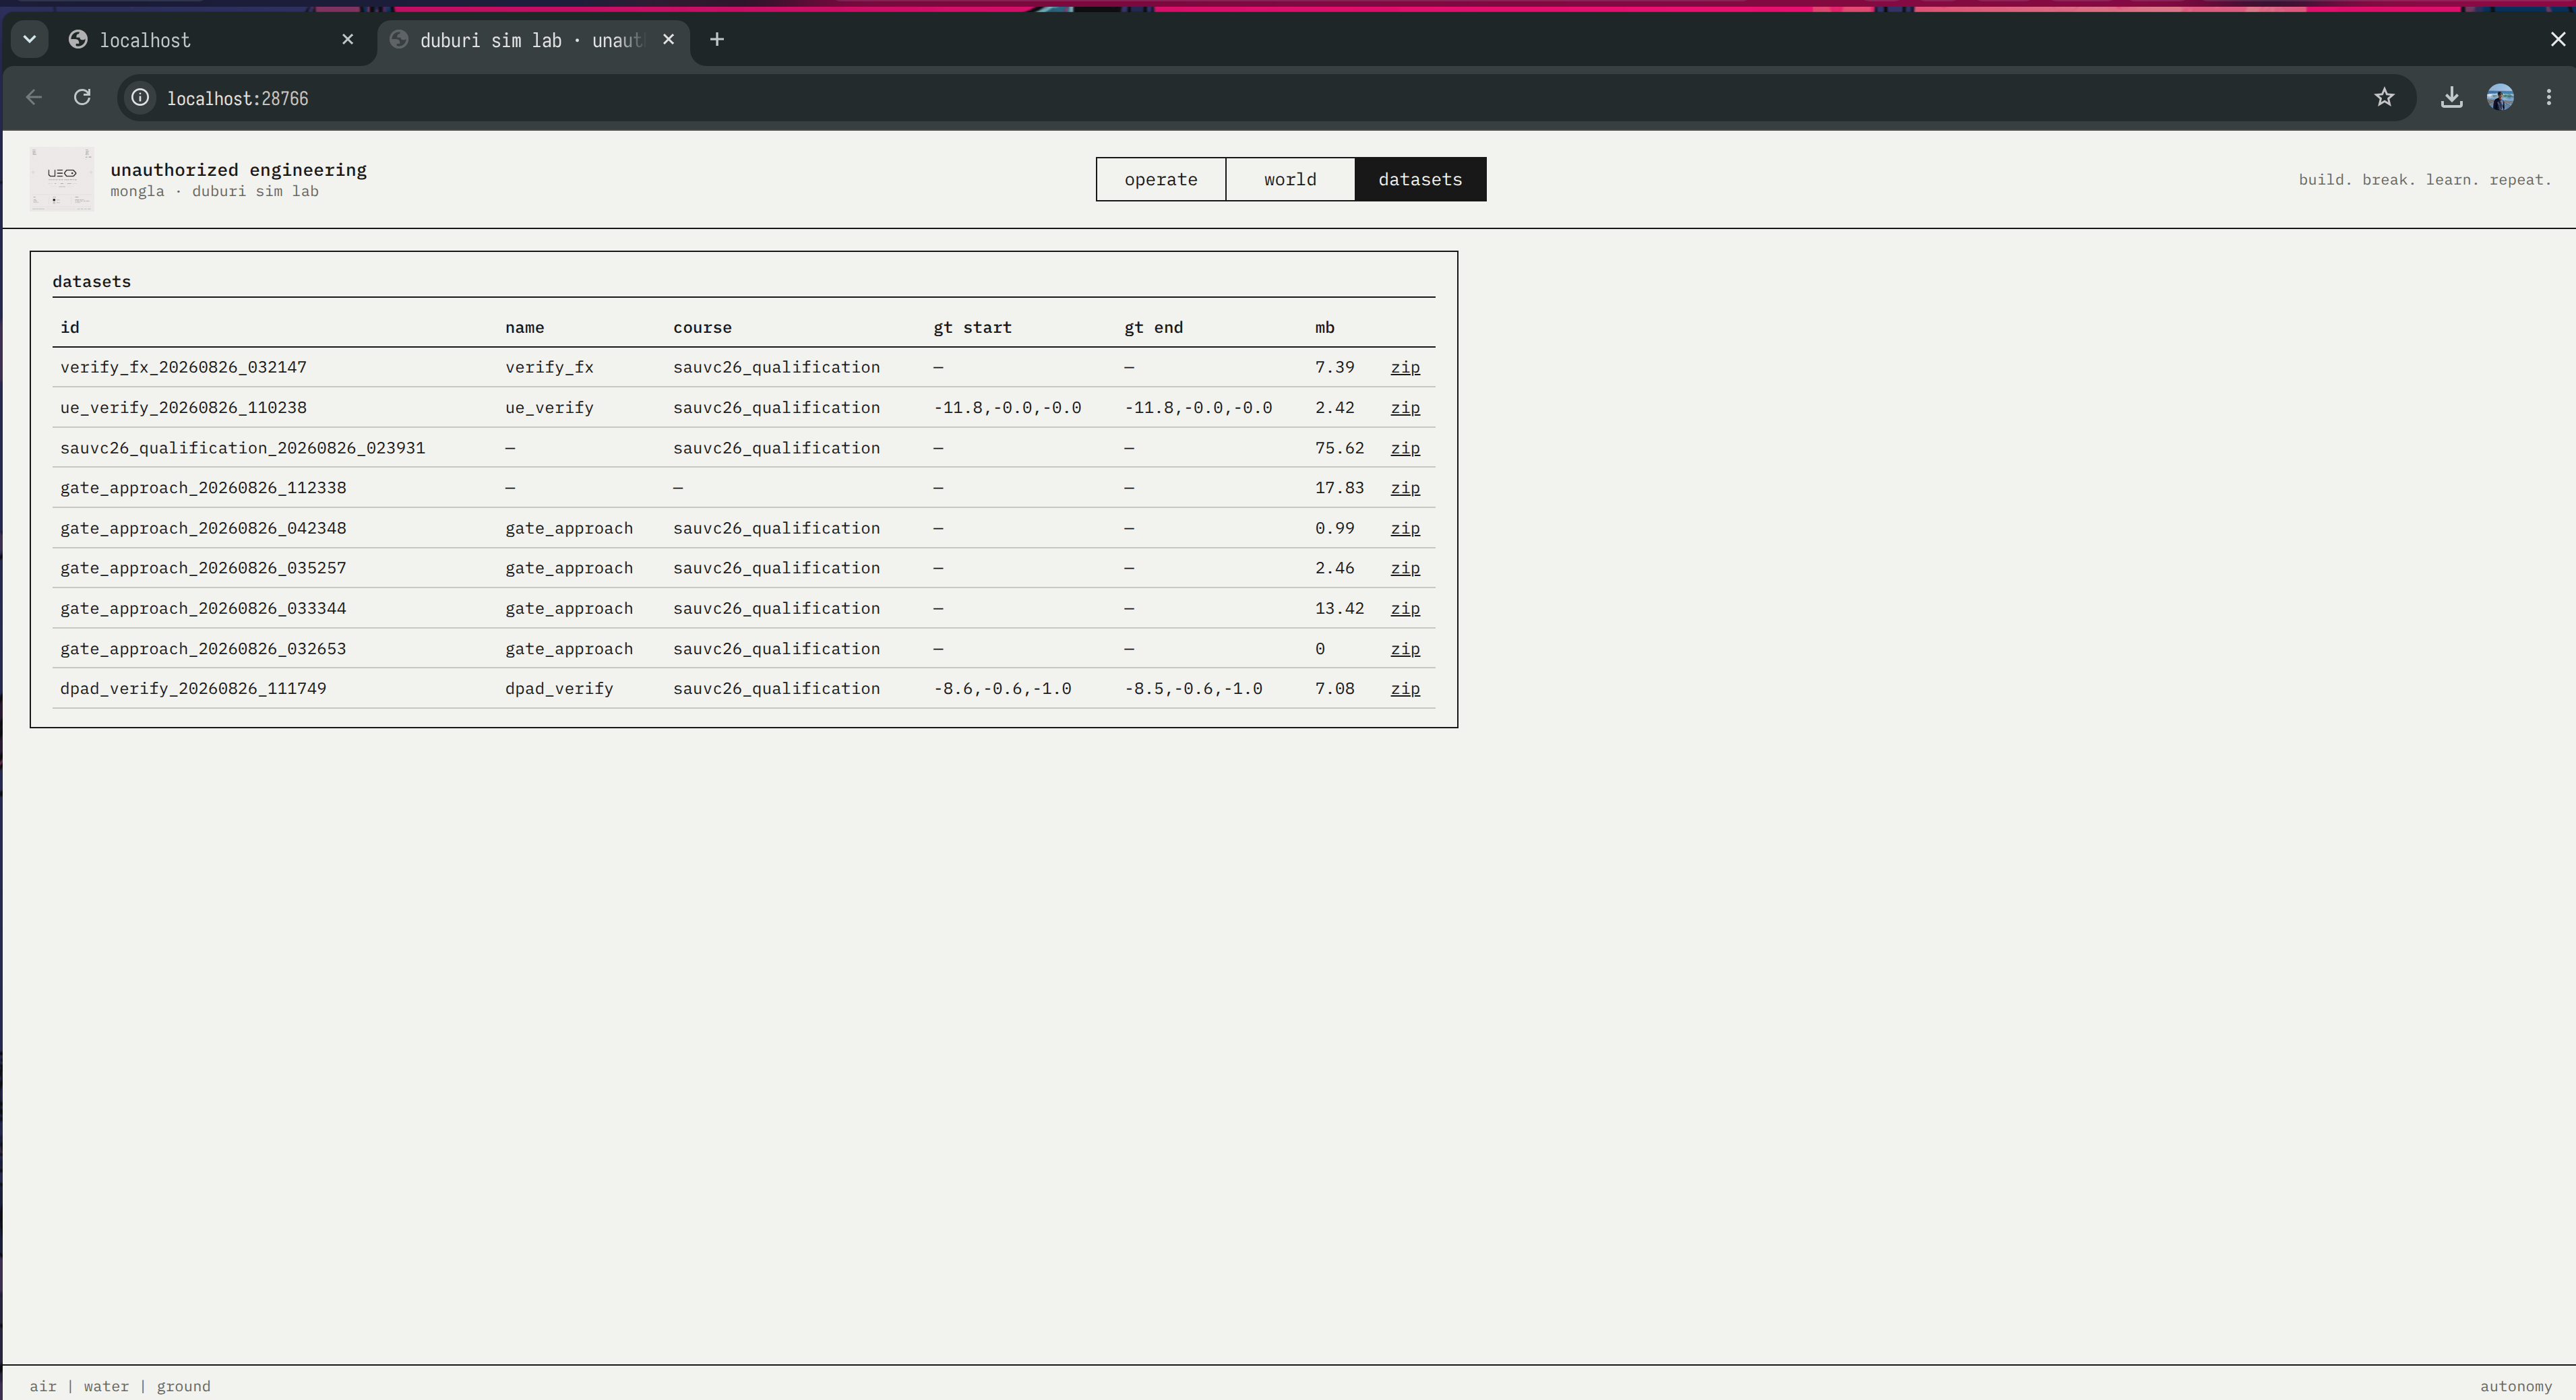Click the name column header
2576x1400 pixels.
point(525,327)
